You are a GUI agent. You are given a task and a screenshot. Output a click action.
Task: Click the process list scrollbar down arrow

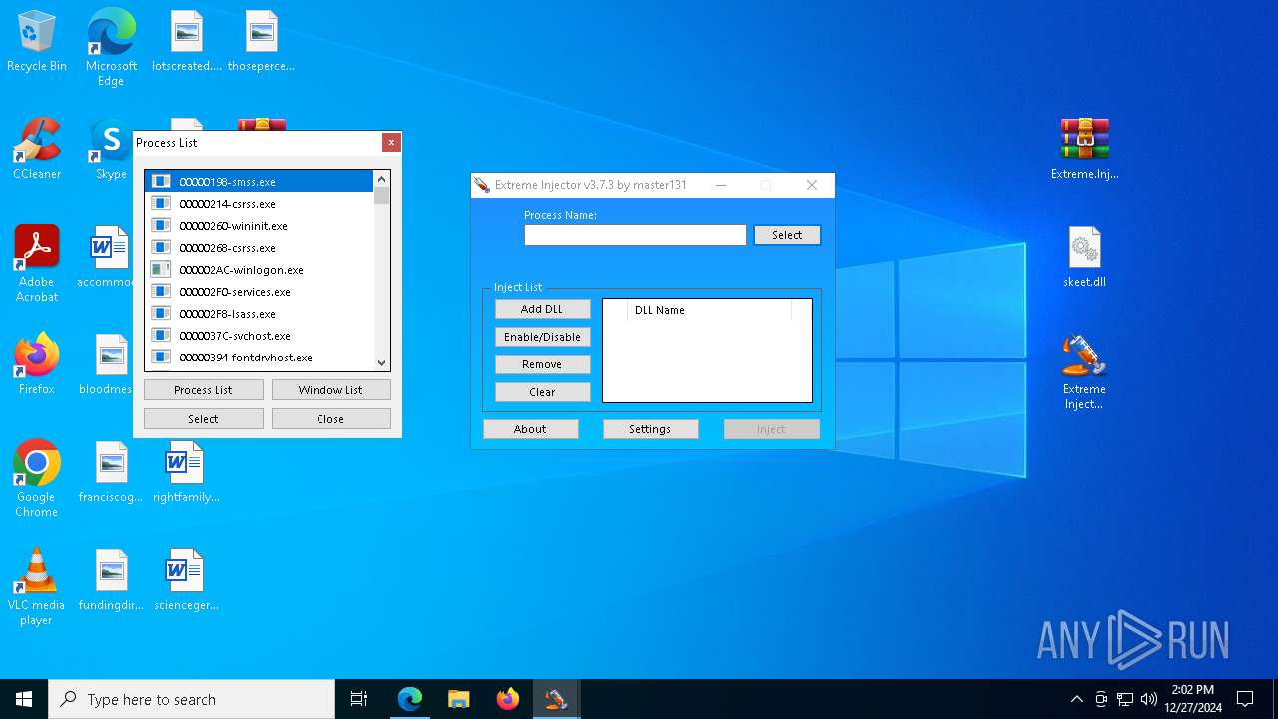[x=381, y=363]
